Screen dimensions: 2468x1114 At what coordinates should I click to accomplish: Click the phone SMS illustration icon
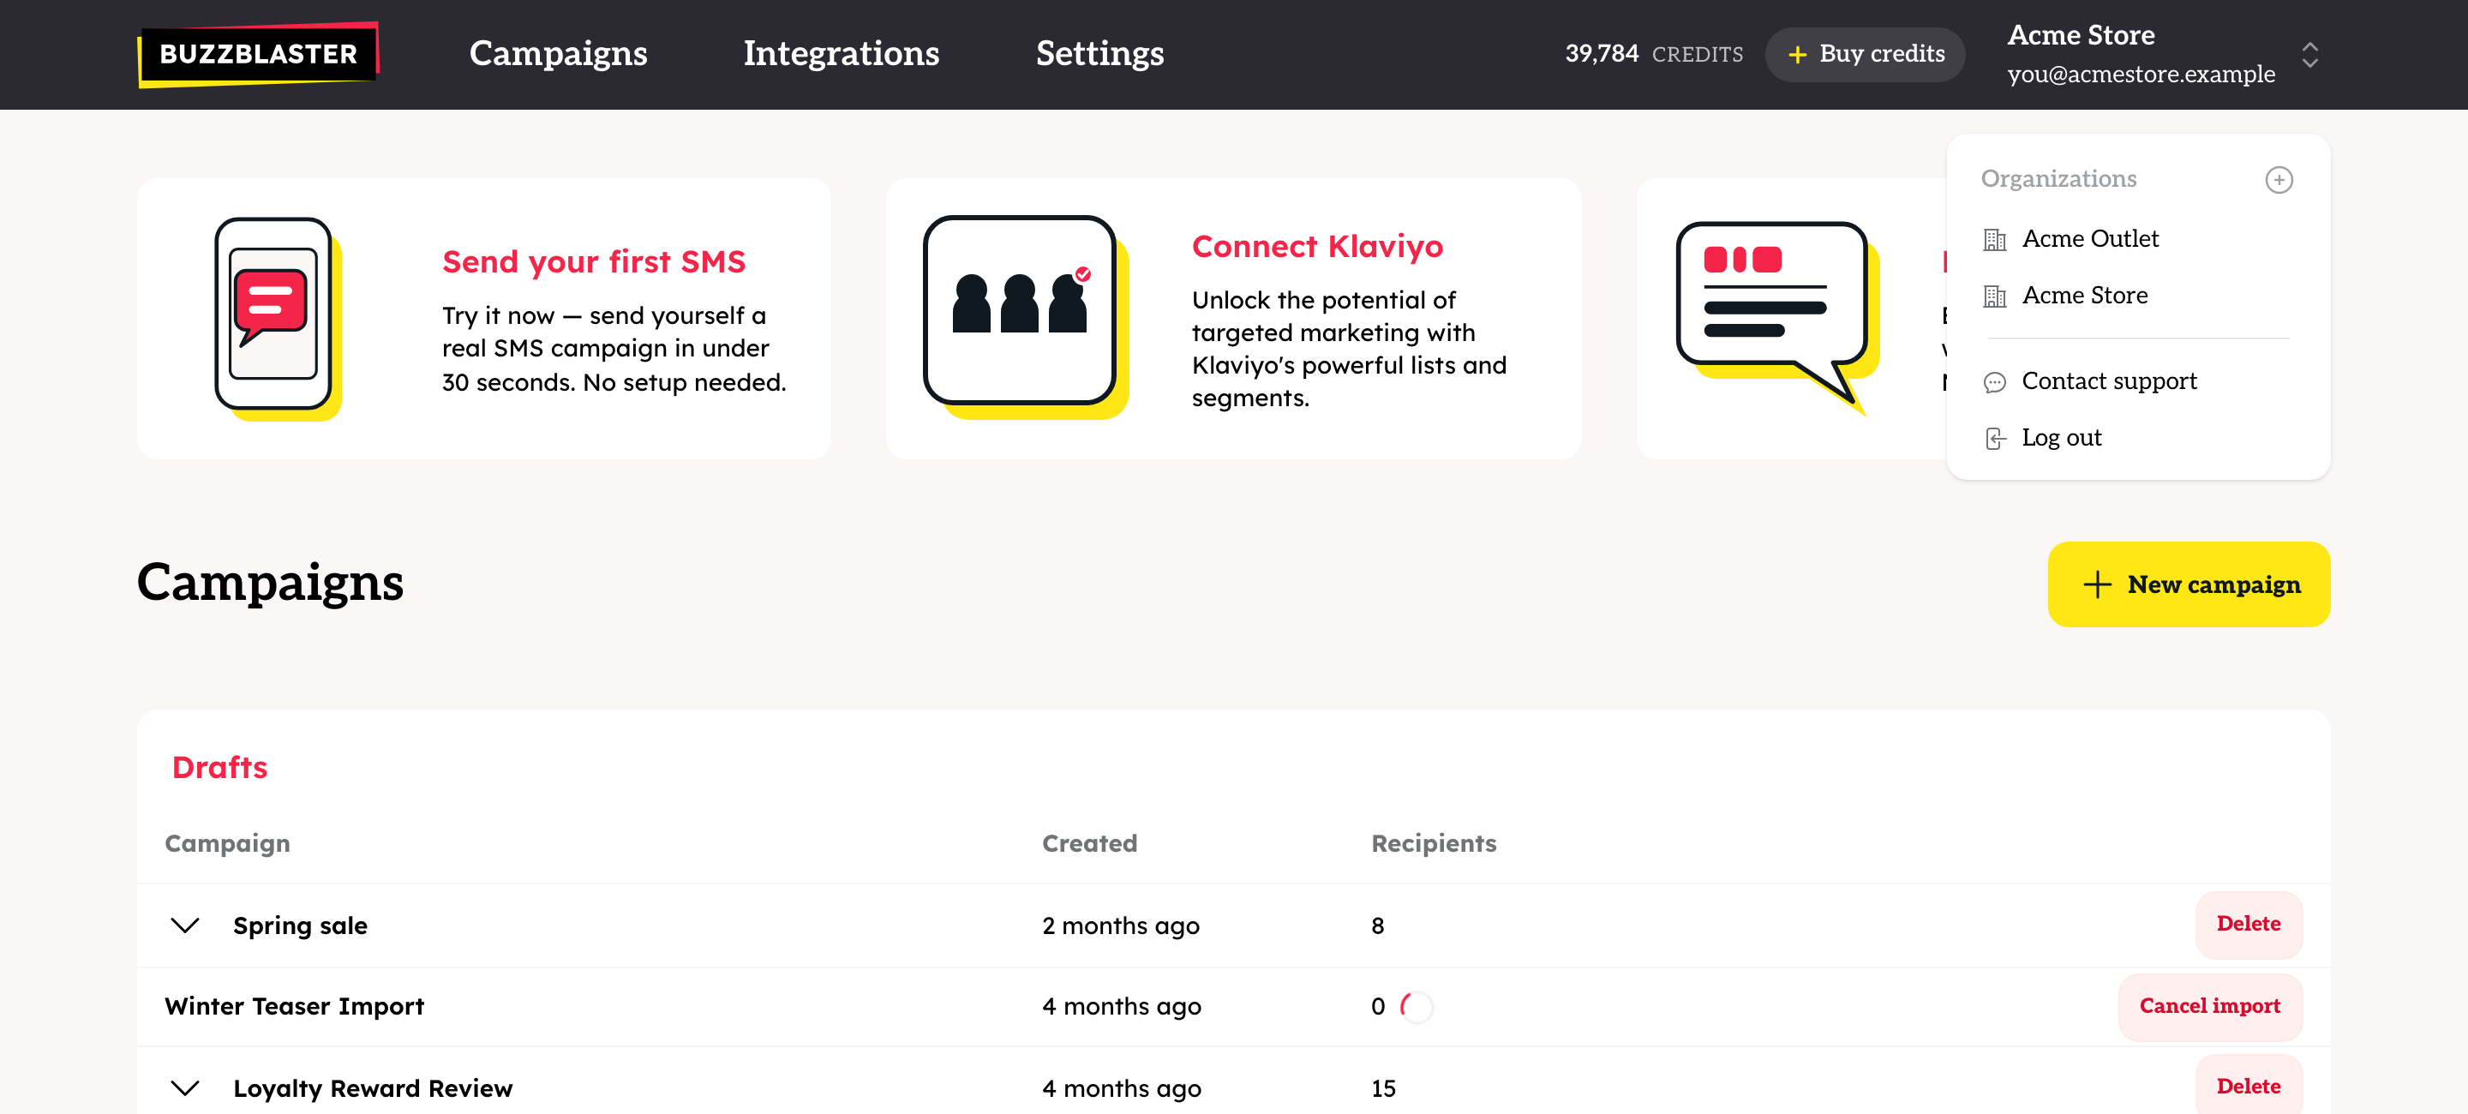277,318
